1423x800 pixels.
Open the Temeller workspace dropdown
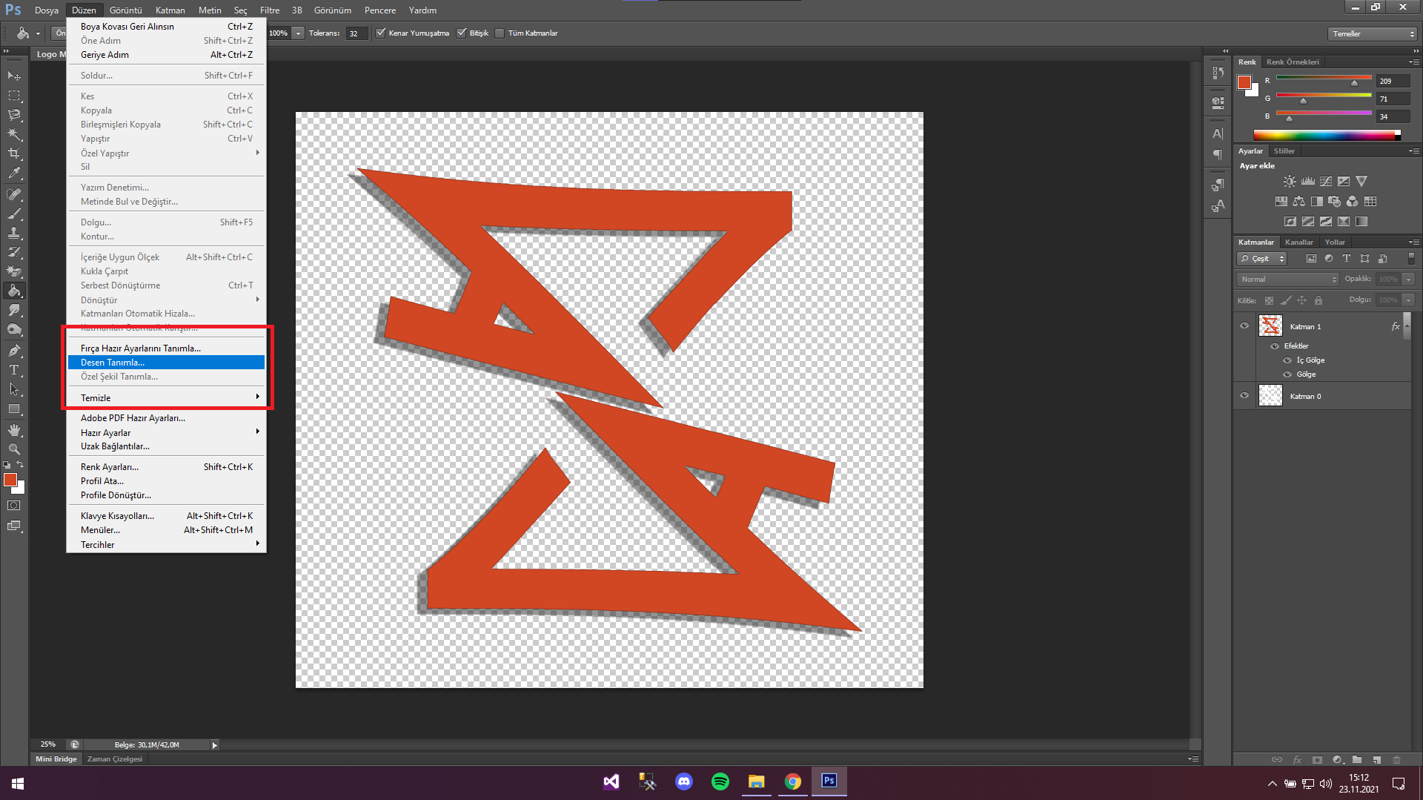[1373, 34]
